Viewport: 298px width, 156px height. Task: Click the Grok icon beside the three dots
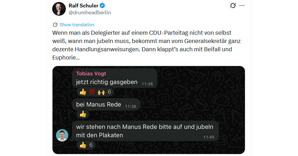tap(233, 5)
